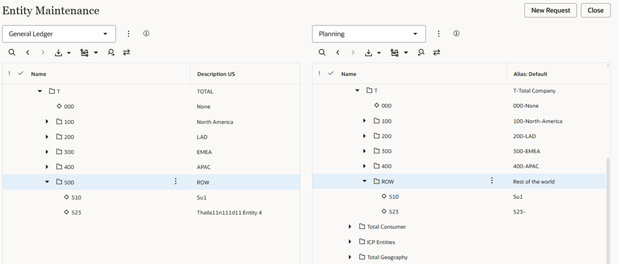Select node 523 in General Ledger tree
Viewport: 618px width, 264px height.
click(76, 213)
